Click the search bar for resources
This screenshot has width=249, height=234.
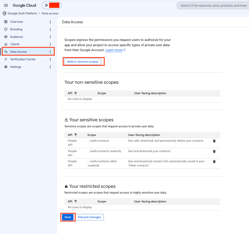point(213,5)
